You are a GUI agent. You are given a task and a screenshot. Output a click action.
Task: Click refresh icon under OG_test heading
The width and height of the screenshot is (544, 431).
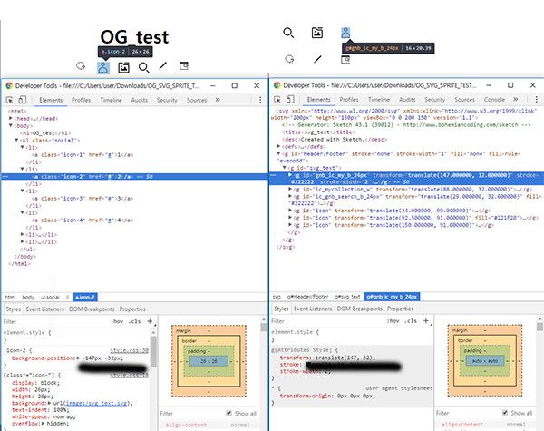tap(81, 66)
